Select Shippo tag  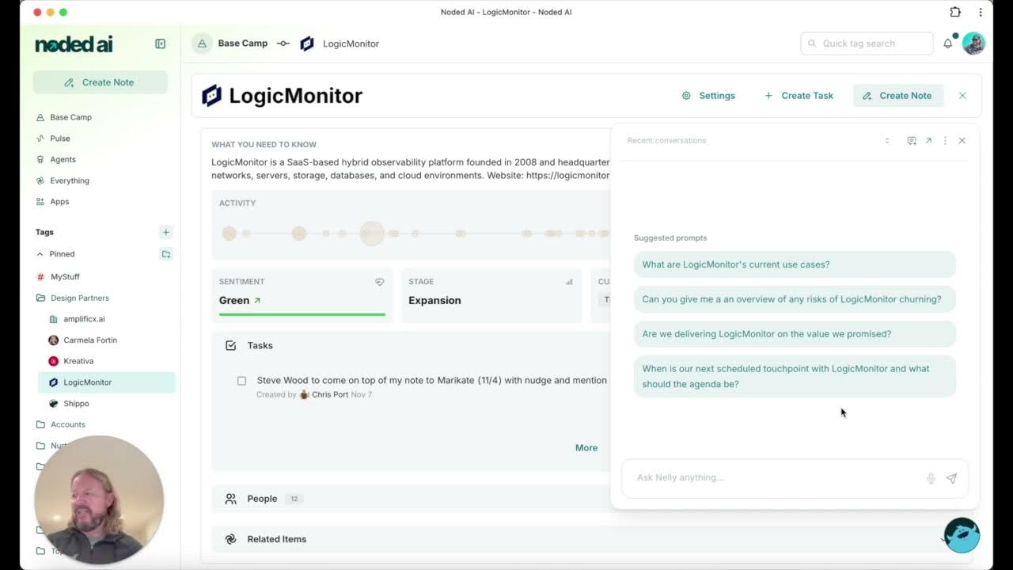click(x=76, y=404)
